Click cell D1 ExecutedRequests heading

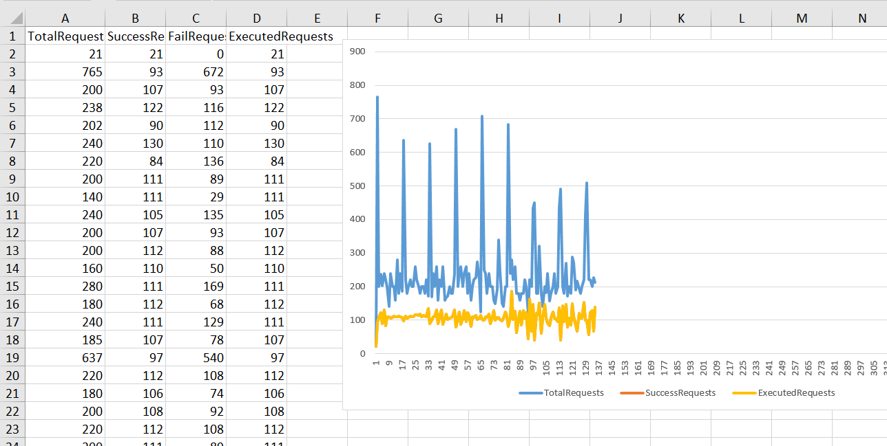coord(256,36)
